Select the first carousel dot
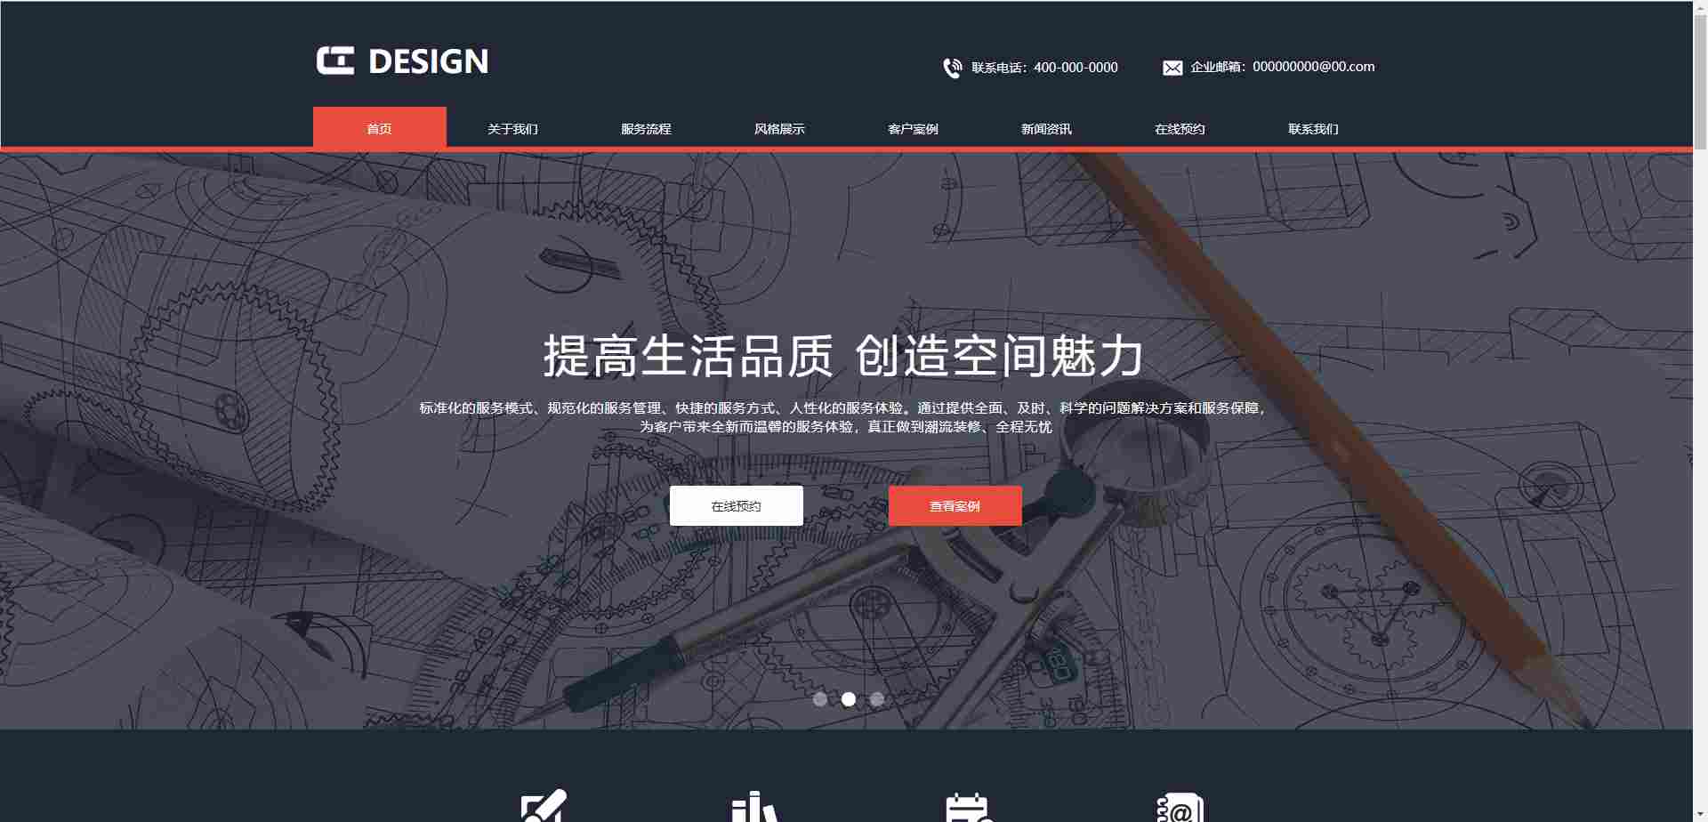This screenshot has height=822, width=1708. pos(820,699)
